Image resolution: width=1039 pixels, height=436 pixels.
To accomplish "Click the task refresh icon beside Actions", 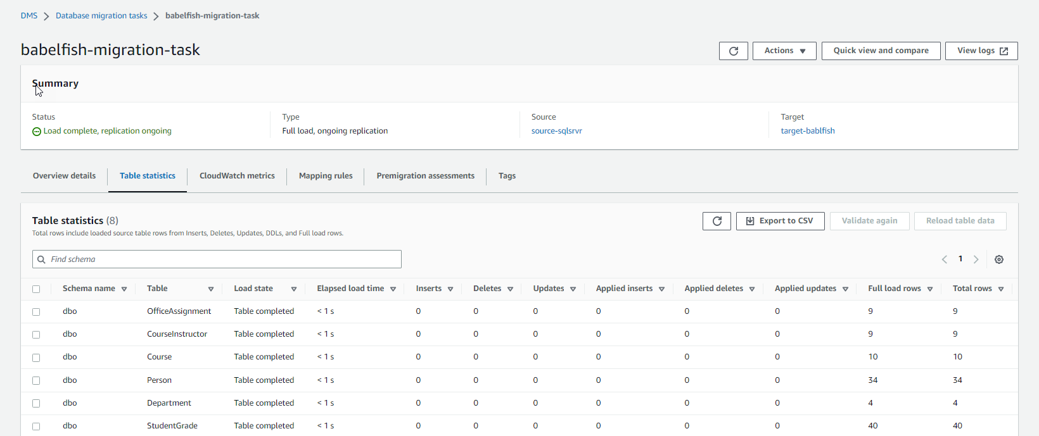I will point(733,51).
